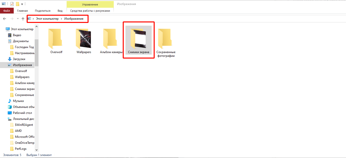The image size is (346, 158).
Task: Select Сохраненные in the navigation tree
Action: point(24,95)
